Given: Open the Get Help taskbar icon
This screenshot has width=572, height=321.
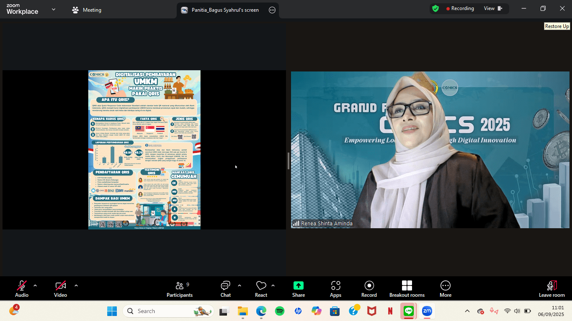Looking at the screenshot, I should 353,311.
